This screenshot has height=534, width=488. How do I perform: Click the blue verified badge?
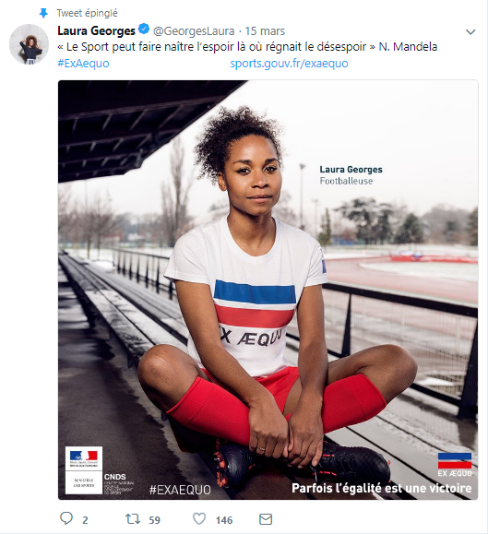coord(144,30)
